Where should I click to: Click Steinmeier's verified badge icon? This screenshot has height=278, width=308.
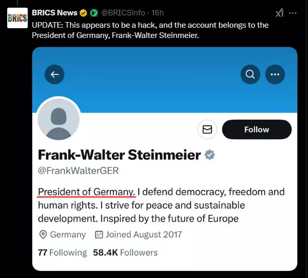(210, 154)
